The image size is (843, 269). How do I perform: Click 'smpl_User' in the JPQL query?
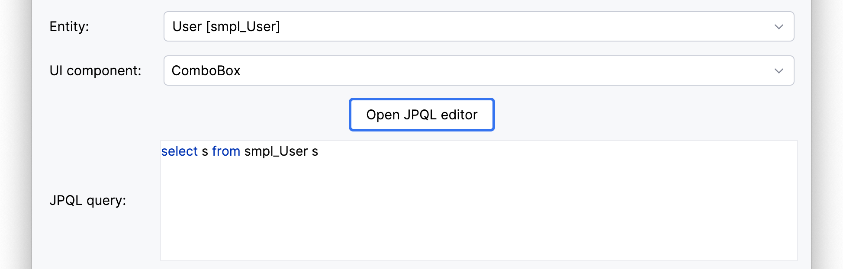click(x=276, y=151)
